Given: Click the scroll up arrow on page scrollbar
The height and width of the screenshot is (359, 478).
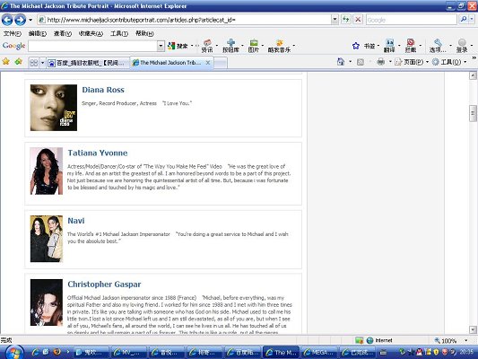Looking at the screenshot, I should coord(473,75).
